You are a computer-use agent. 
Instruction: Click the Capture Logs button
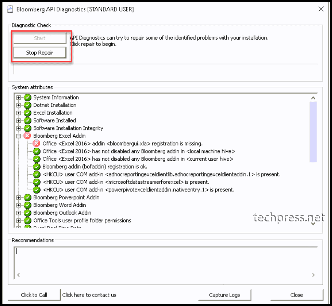click(225, 295)
